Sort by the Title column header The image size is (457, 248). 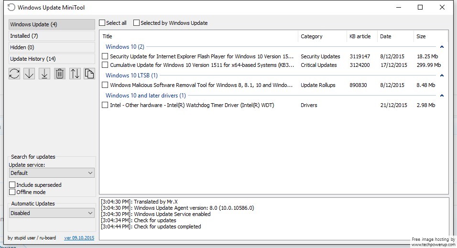tap(198, 36)
